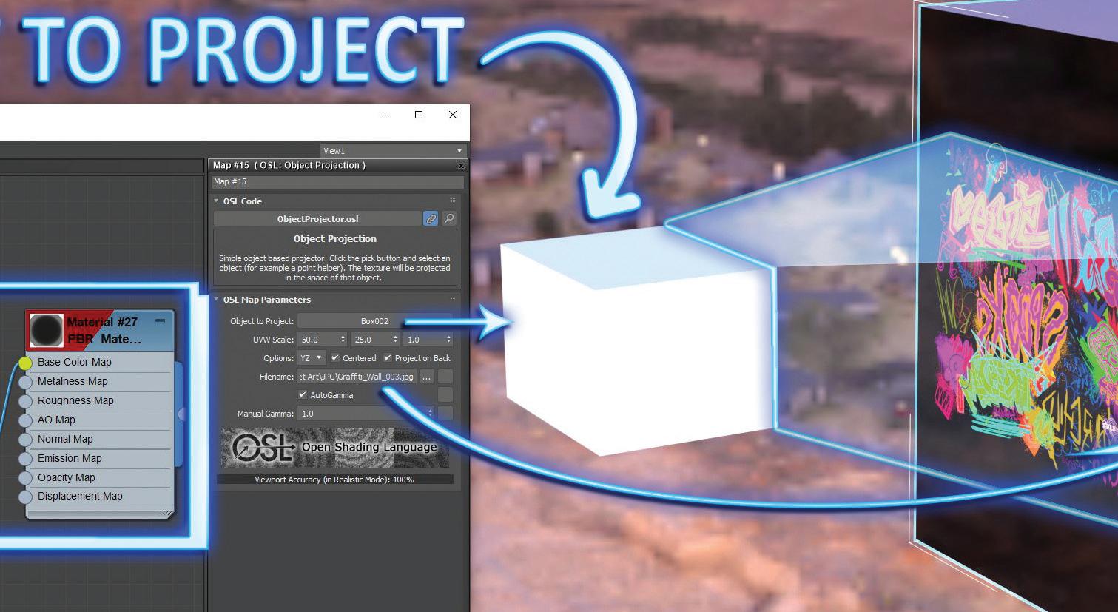Collapse the Material #27 node with its minus icon

[160, 320]
